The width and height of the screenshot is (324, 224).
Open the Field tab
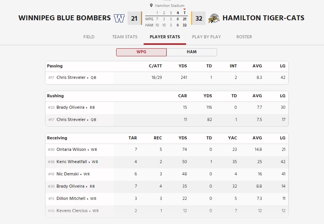pos(89,37)
